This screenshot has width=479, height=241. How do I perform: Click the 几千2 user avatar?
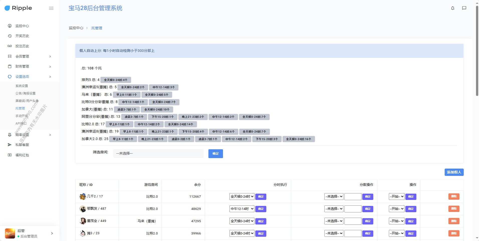(83, 196)
